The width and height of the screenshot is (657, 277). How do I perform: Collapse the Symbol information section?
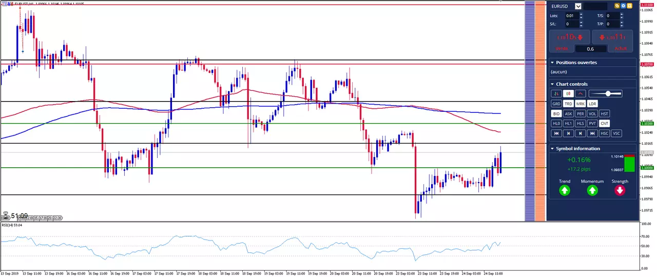[552, 149]
